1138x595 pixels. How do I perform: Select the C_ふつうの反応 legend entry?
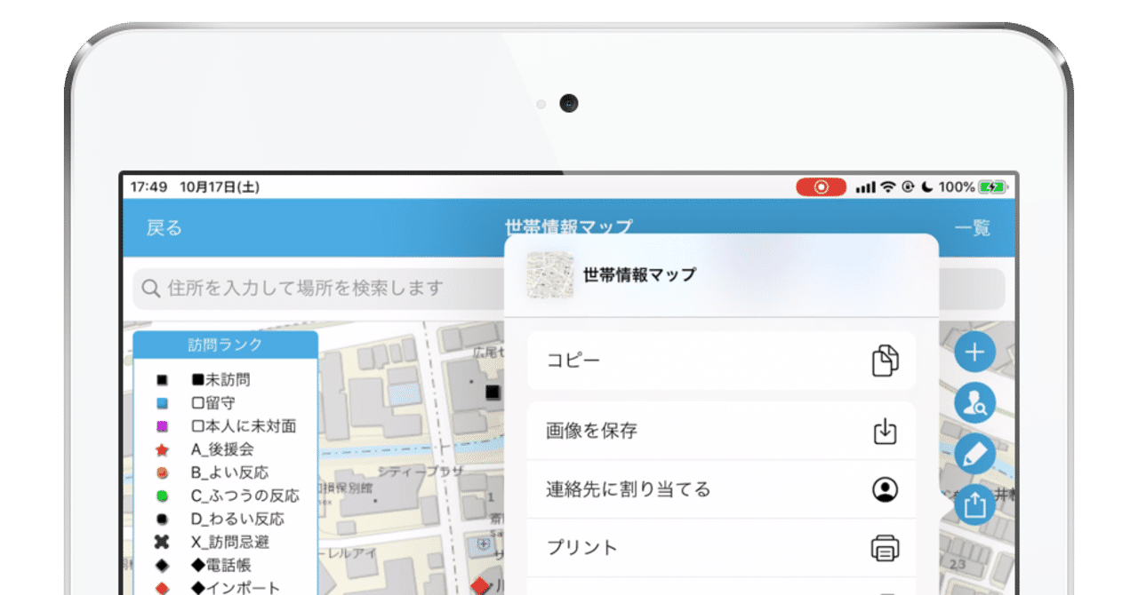(244, 496)
